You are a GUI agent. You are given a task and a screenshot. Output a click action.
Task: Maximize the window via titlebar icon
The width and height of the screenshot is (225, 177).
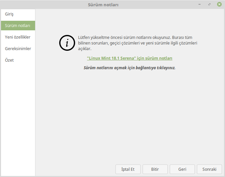209,4
